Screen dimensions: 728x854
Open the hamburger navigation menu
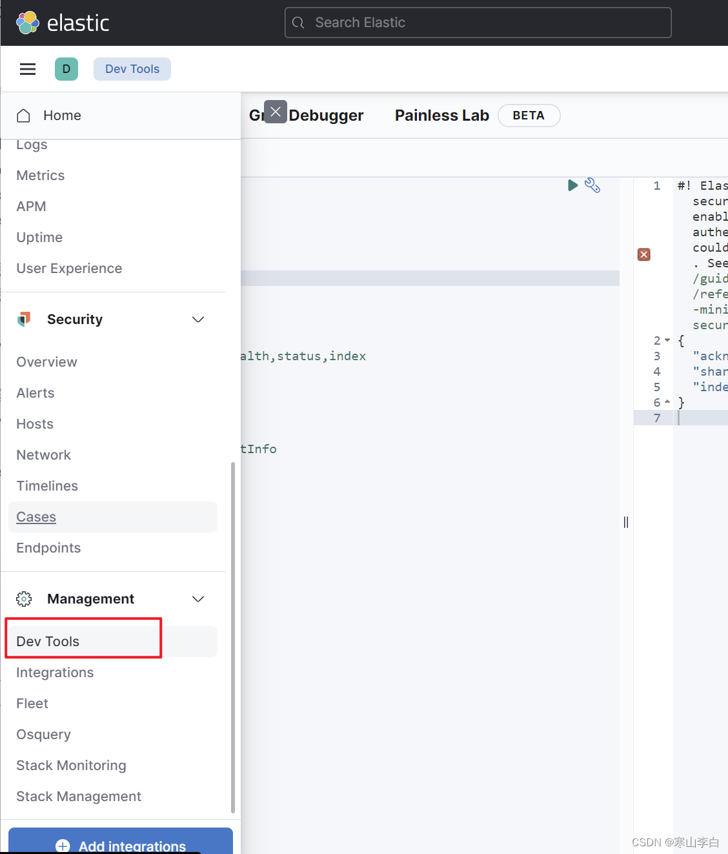click(28, 69)
